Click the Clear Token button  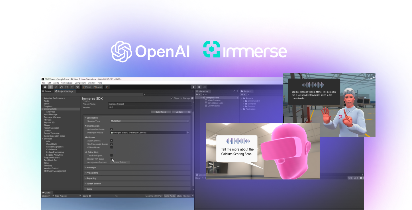coord(120,162)
